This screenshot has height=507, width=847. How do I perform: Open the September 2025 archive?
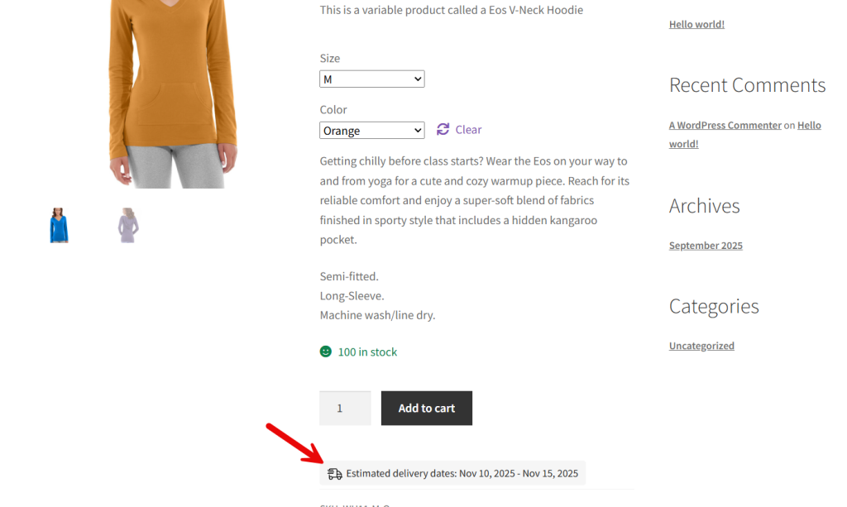pos(706,245)
